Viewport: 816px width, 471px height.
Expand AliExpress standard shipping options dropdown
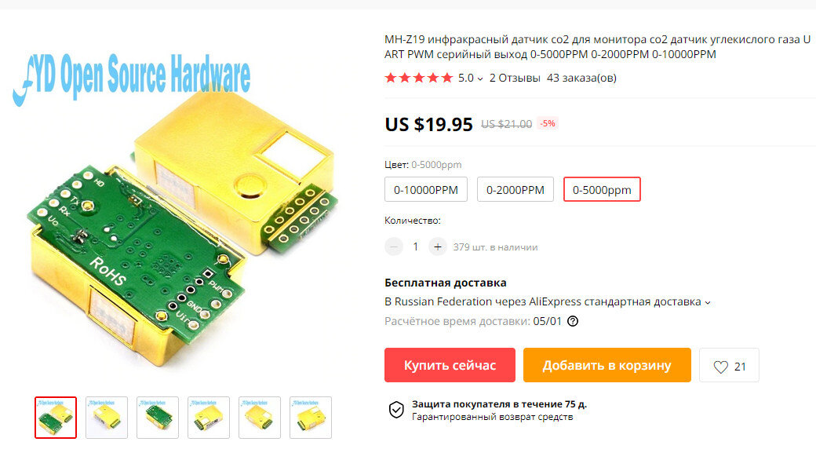708,303
